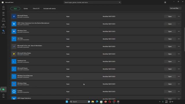Click the Feedback Hub app icon

[14, 62]
